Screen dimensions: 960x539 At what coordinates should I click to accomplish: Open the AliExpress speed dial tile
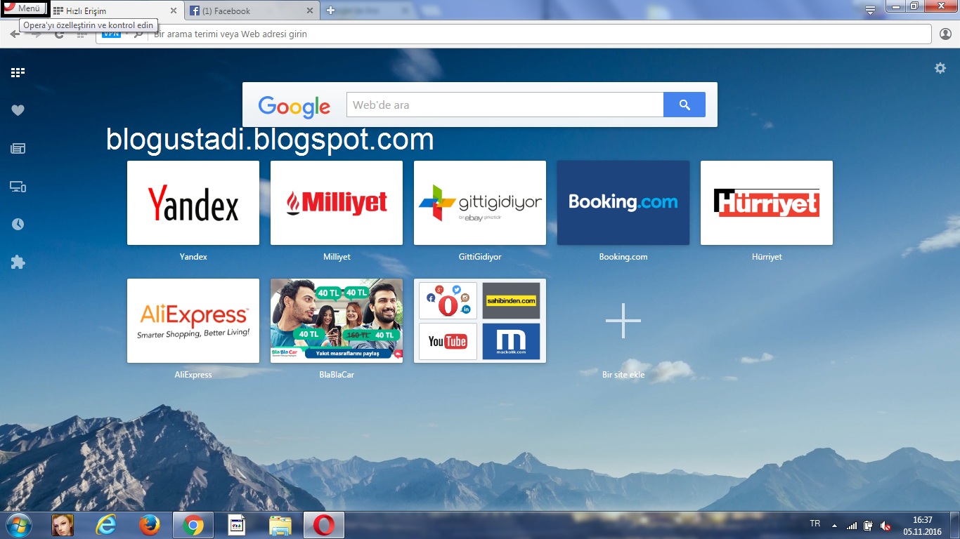pyautogui.click(x=193, y=321)
